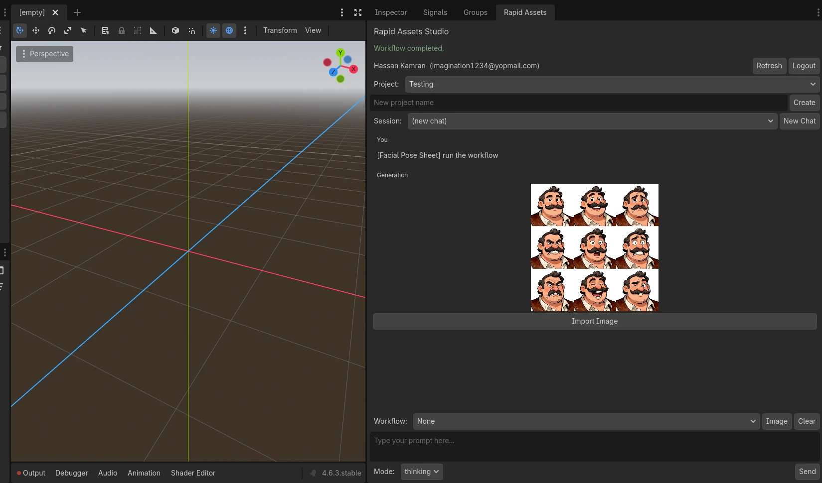The height and width of the screenshot is (483, 822).
Task: Send the prompt with Send button
Action: coord(807,472)
